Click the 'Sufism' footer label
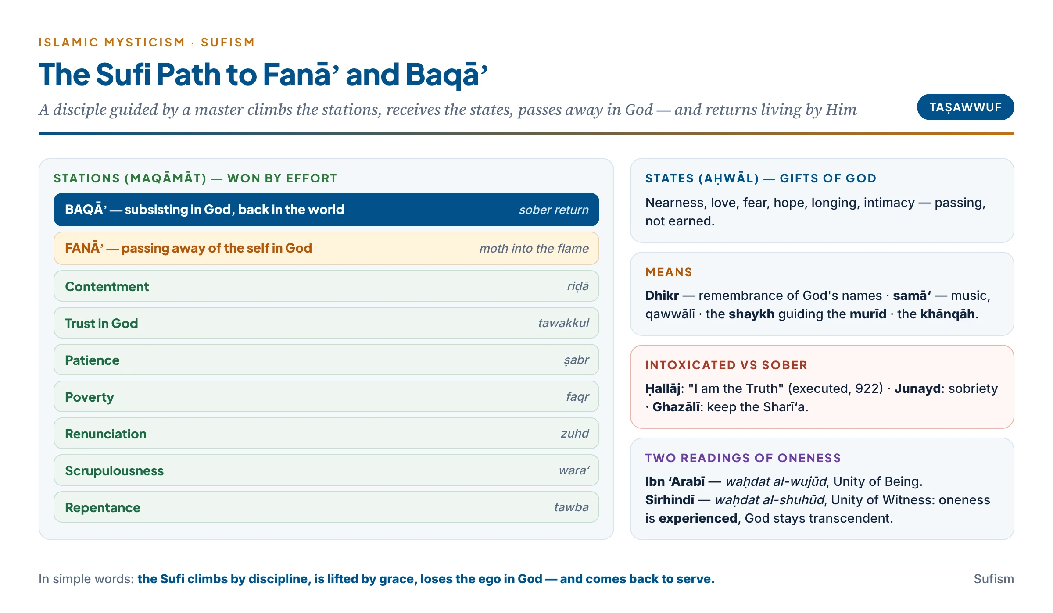This screenshot has width=1053, height=613. coord(993,579)
